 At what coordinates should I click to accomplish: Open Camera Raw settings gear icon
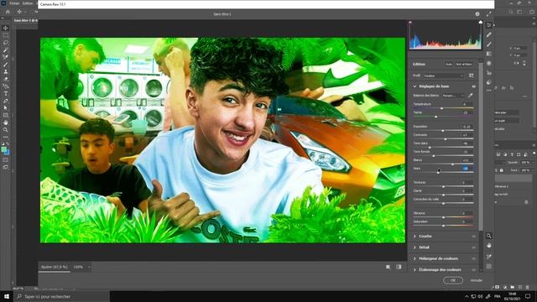coord(477,14)
